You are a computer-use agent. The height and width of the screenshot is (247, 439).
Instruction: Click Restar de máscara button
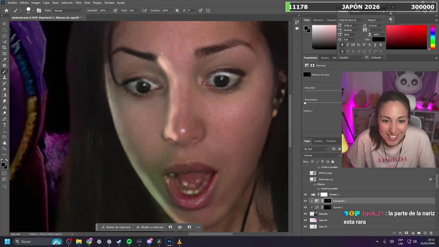click(116, 227)
